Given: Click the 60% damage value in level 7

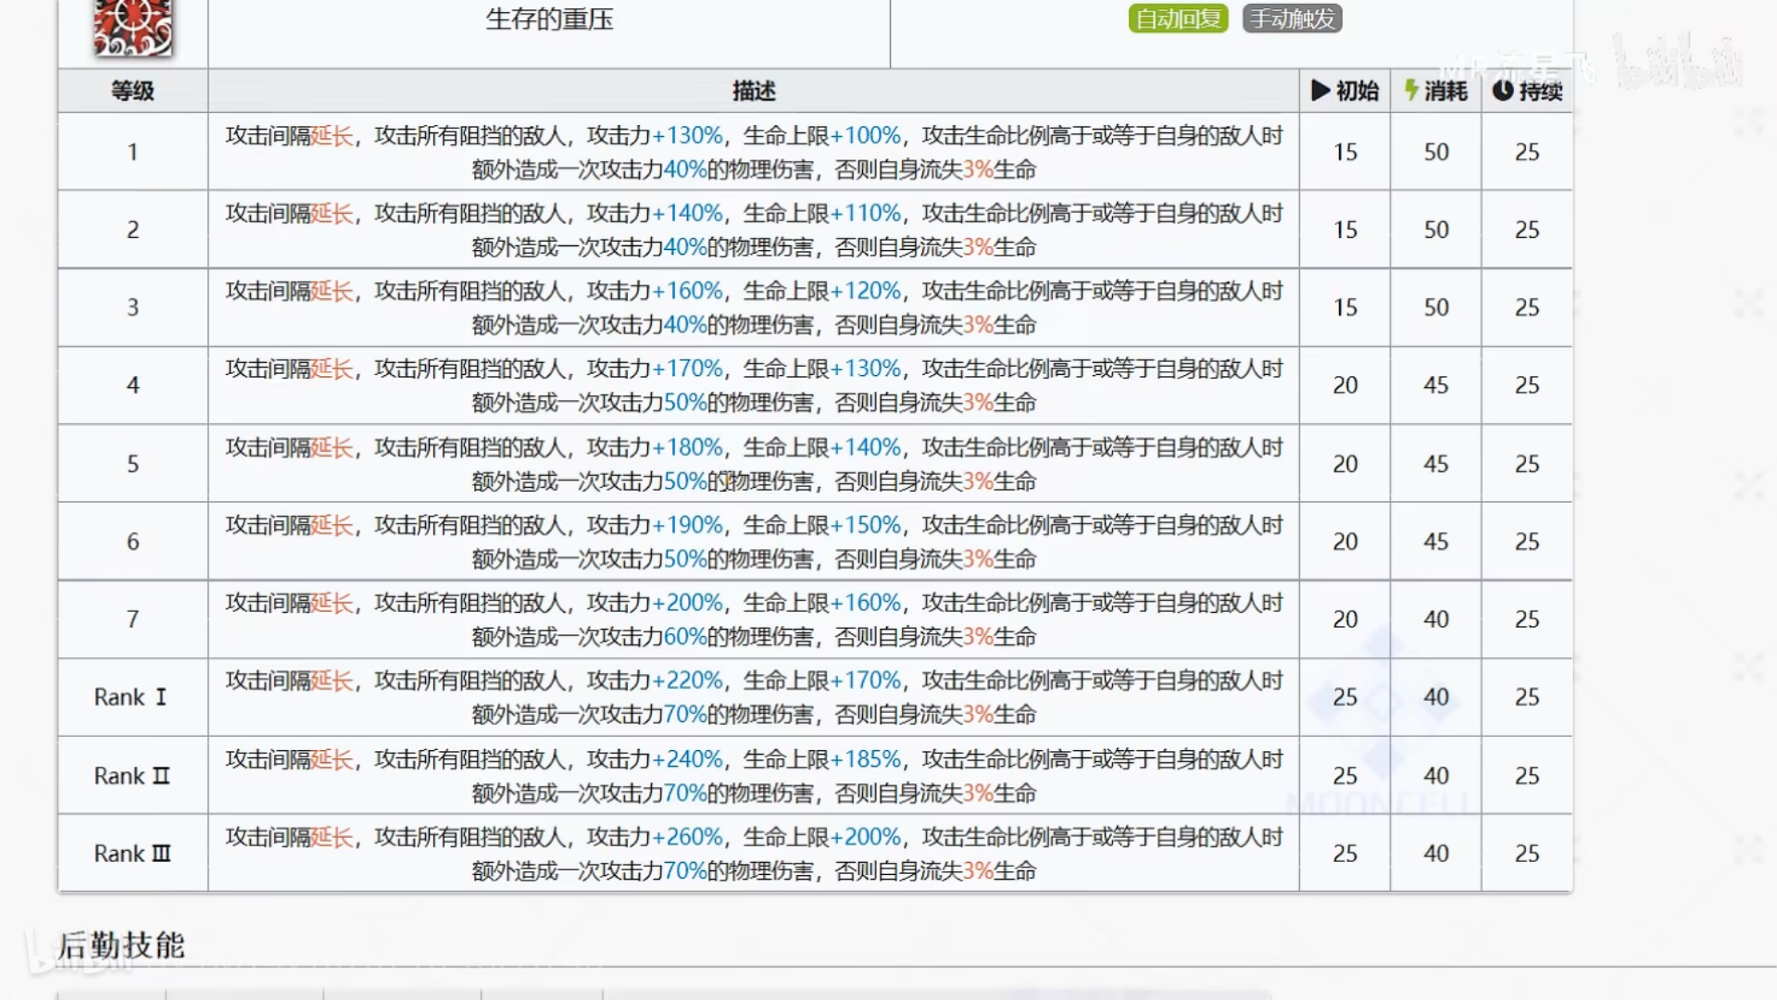Looking at the screenshot, I should [x=685, y=637].
